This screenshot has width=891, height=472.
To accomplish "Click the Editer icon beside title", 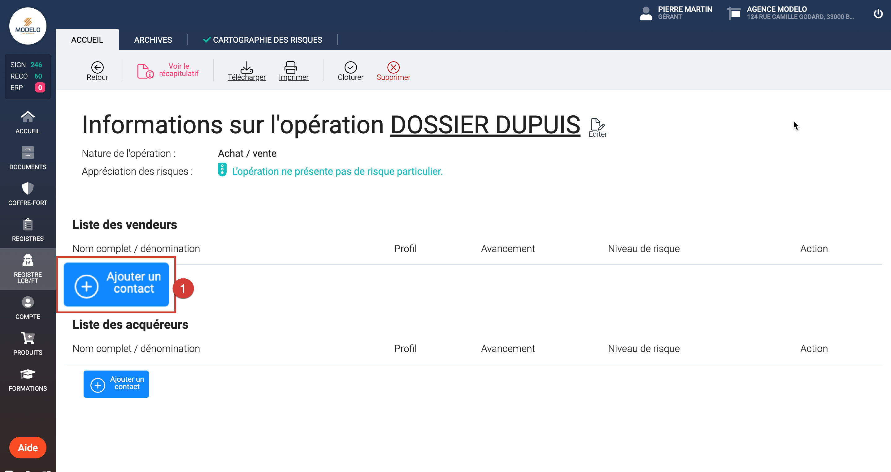I will (x=597, y=125).
